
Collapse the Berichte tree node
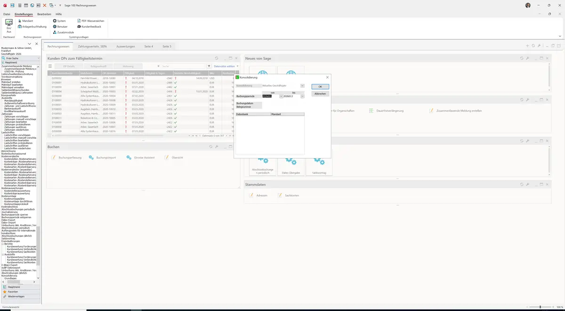(3, 244)
